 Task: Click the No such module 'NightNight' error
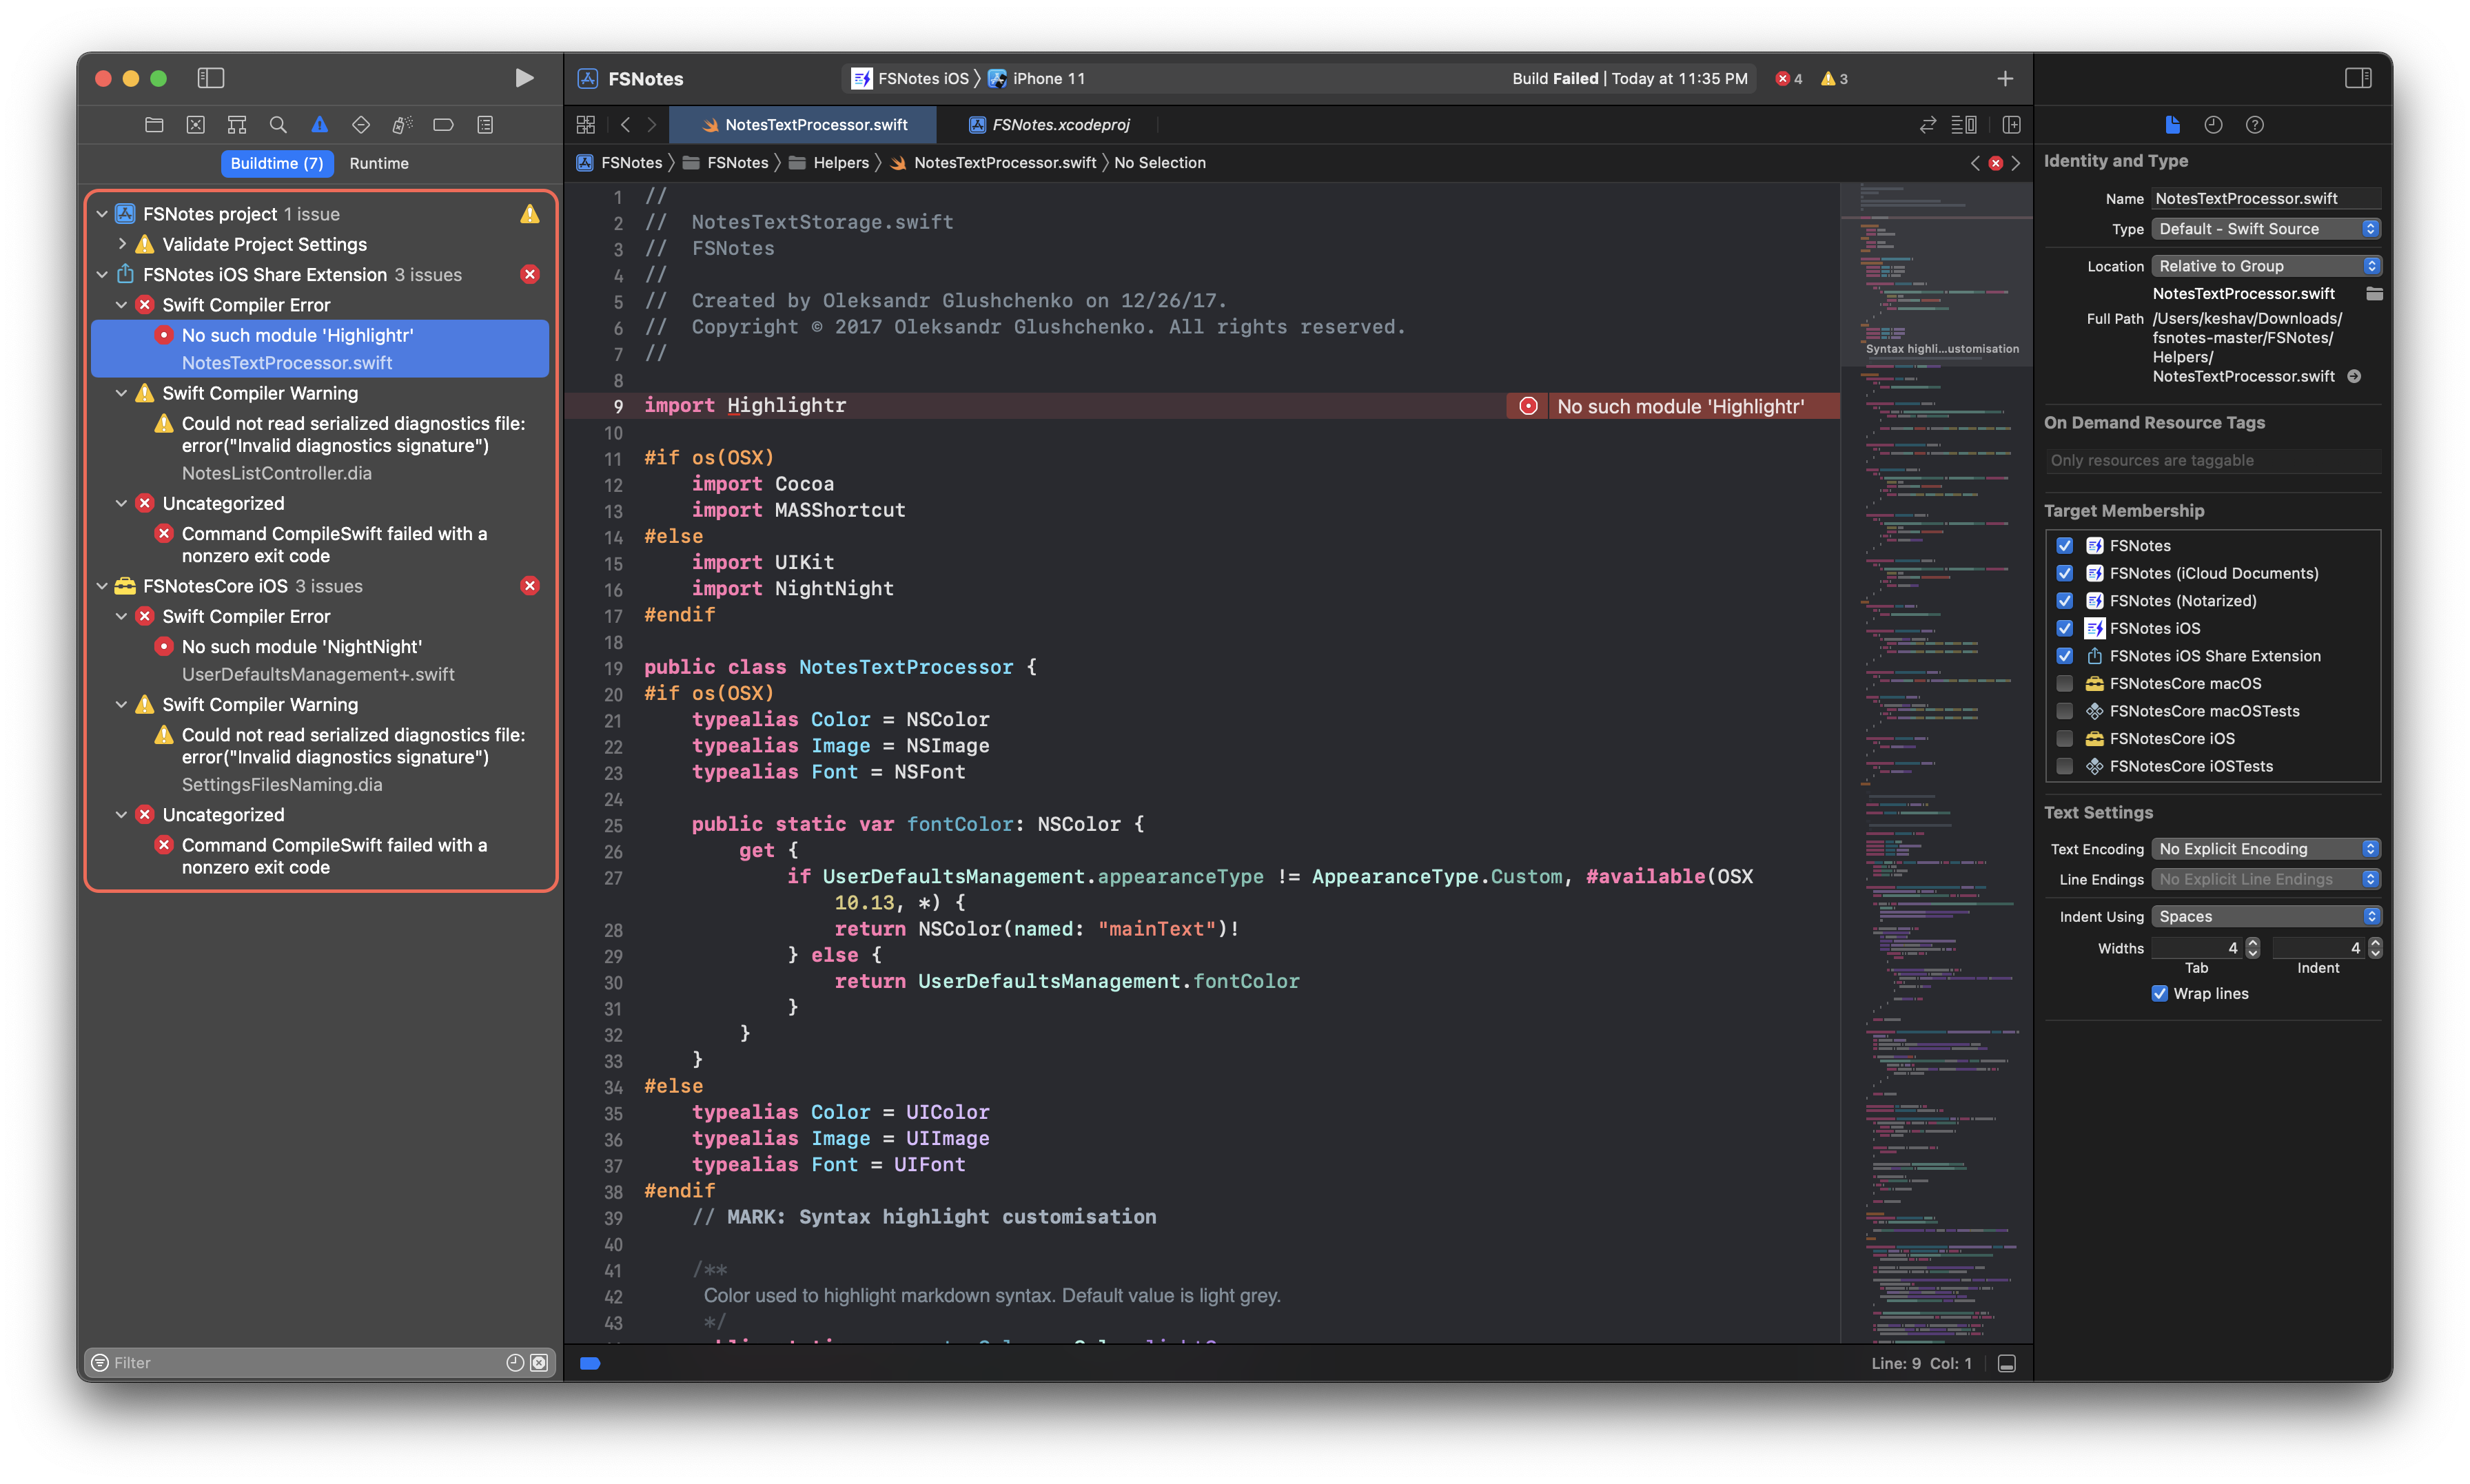301,647
